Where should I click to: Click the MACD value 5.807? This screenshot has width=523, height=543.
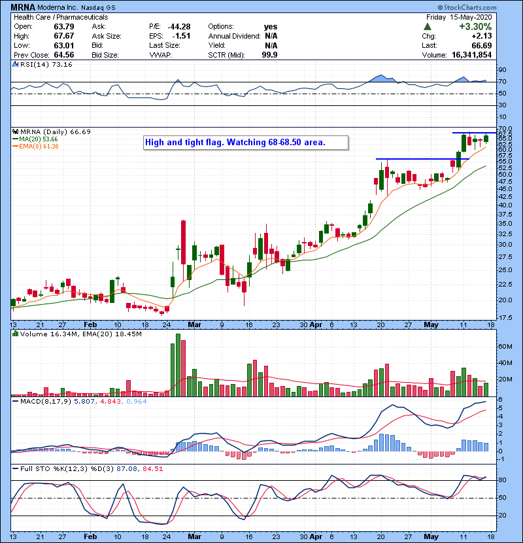83,402
